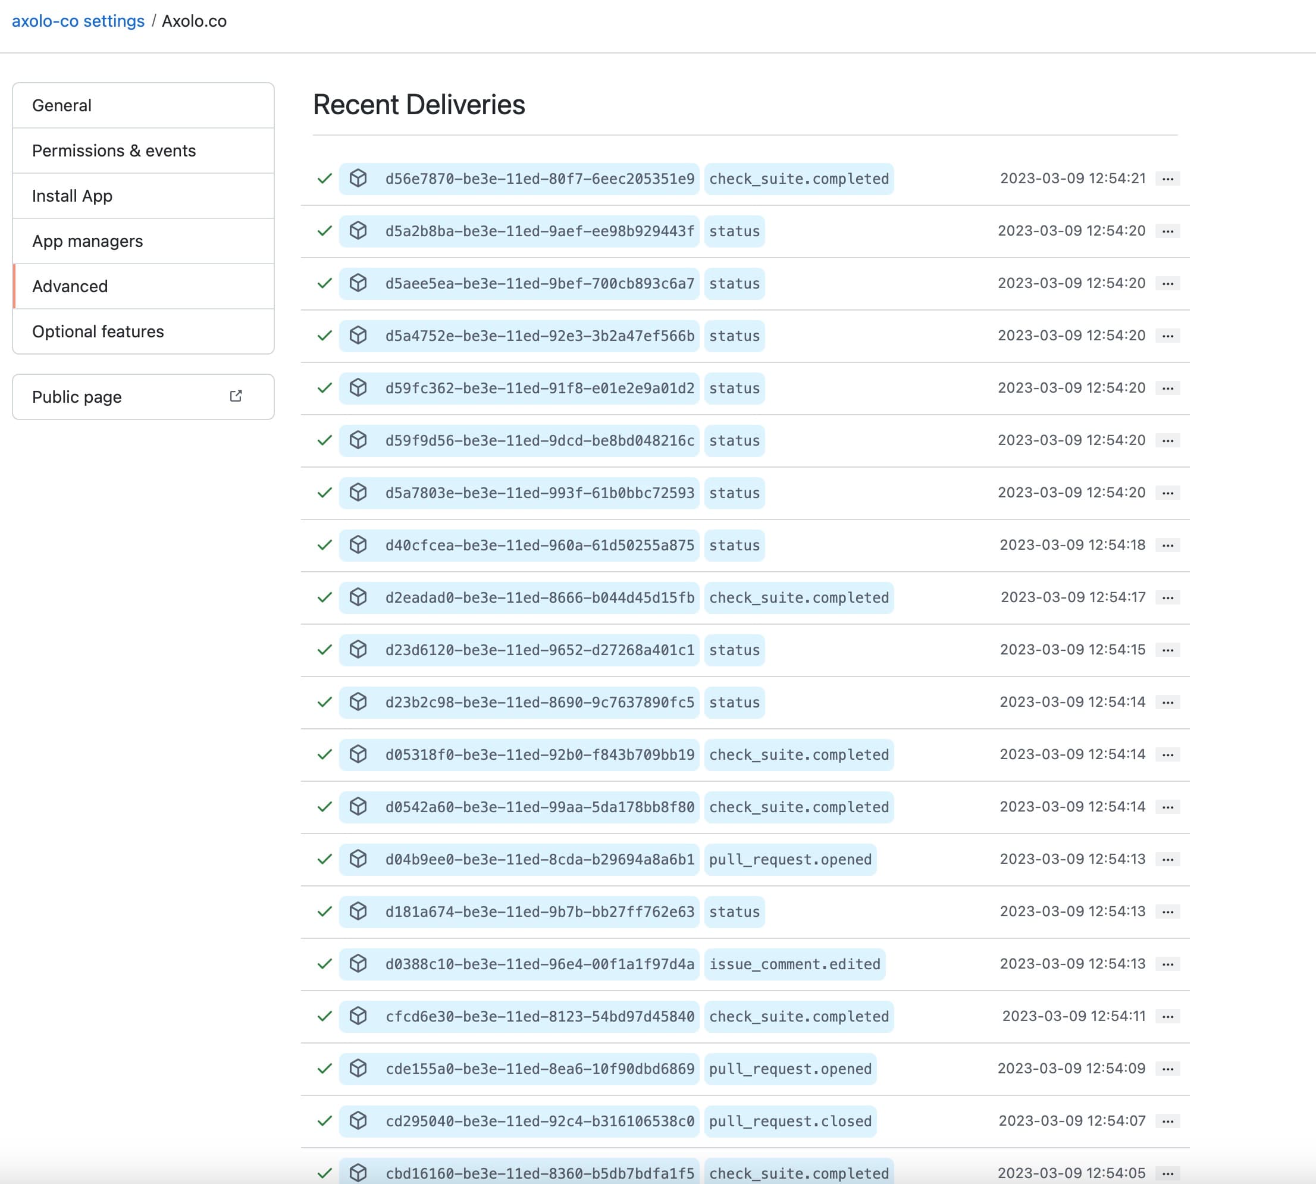Open the General settings tab
The image size is (1316, 1184).
[x=62, y=105]
